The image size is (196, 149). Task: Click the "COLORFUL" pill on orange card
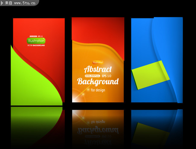point(93,76)
